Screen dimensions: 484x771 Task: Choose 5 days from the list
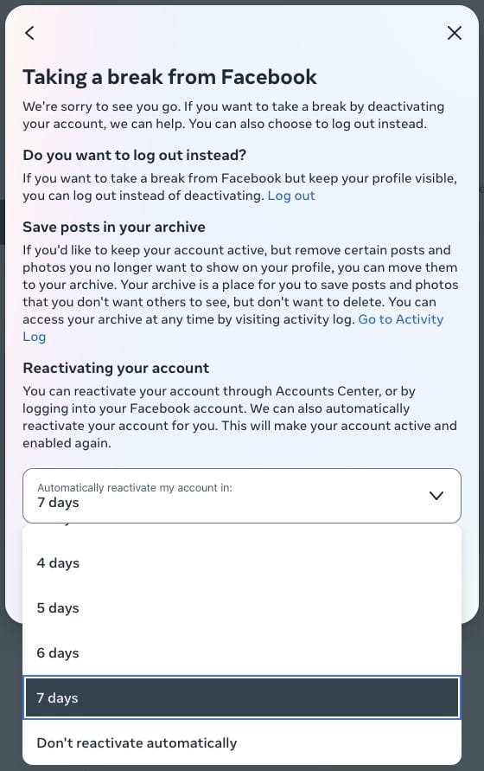tap(242, 608)
